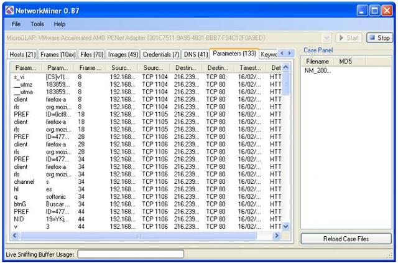Click the vertical scrollbar down arrow
The width and height of the screenshot is (398, 263).
click(x=286, y=227)
